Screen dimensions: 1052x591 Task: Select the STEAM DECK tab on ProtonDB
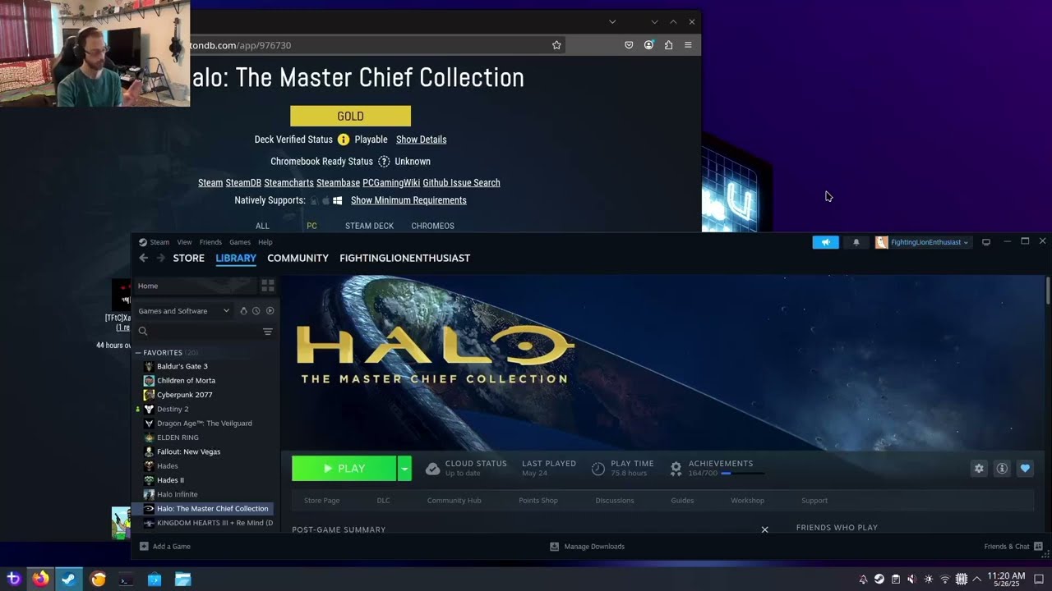pyautogui.click(x=369, y=226)
